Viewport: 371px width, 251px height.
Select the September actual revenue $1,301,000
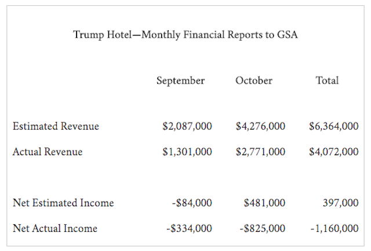point(187,152)
